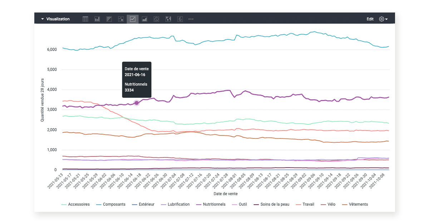This screenshot has height=224, width=429.
Task: Click the highlighted Nutritionnels data point
Action: (x=137, y=103)
